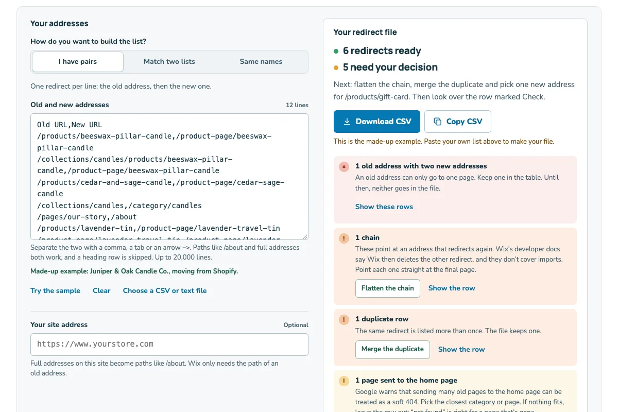Copy the CSV to clipboard

coord(458,122)
